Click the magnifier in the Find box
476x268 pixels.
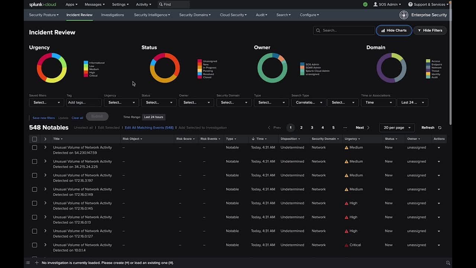[161, 4]
